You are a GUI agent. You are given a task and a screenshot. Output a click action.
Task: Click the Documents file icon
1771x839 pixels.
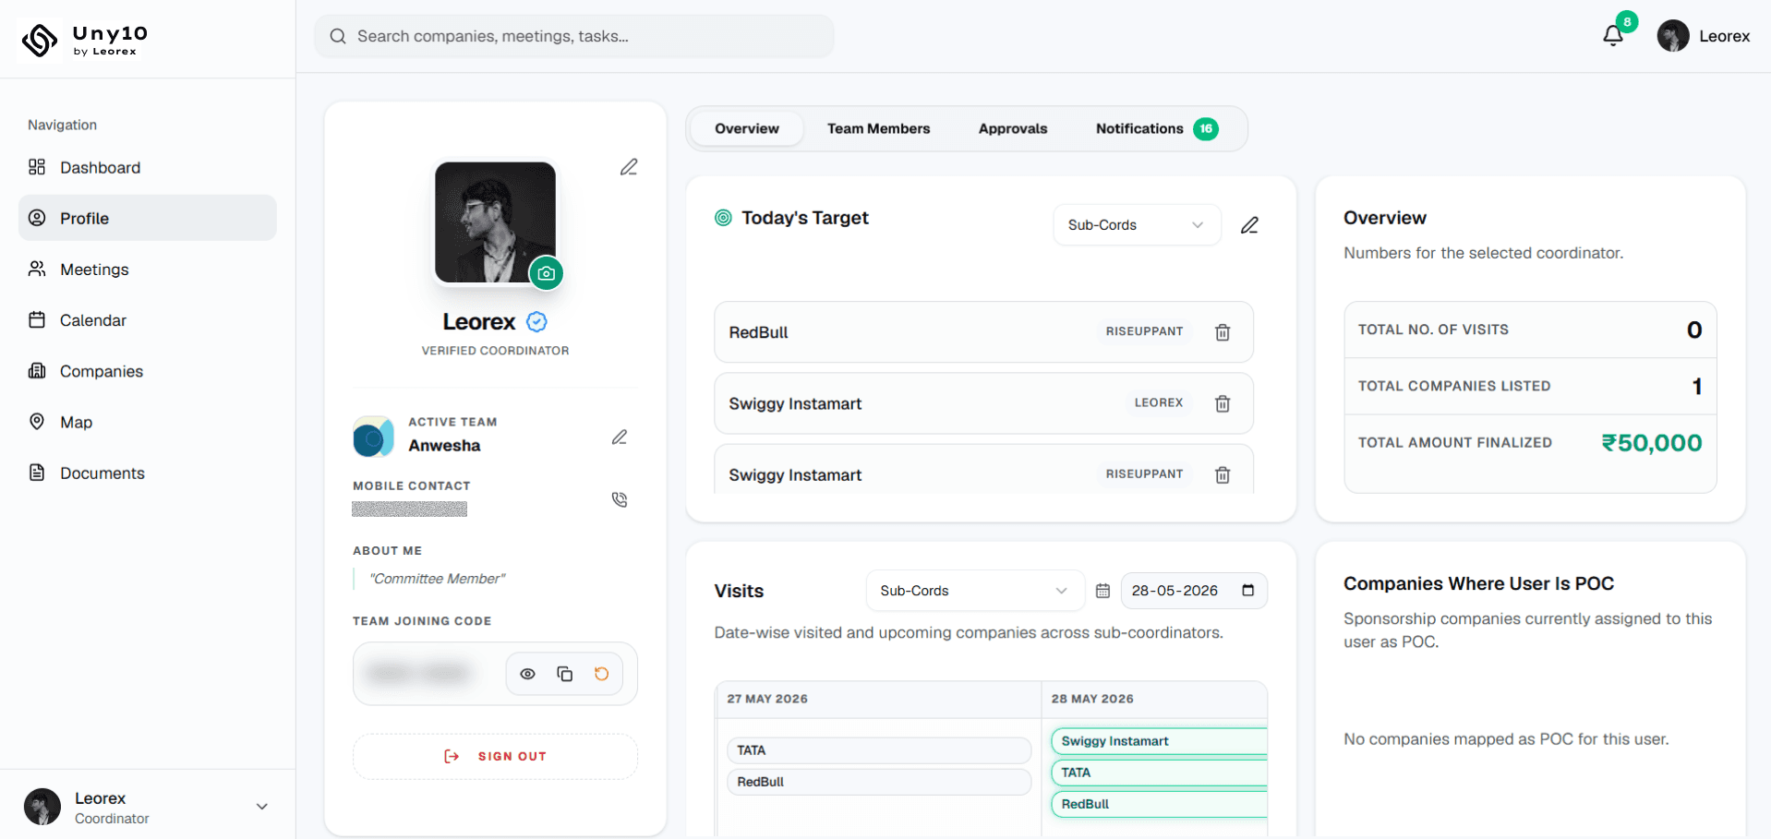tap(37, 472)
